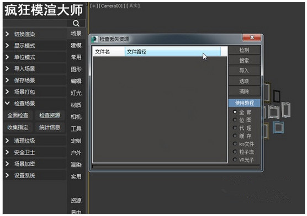The width and height of the screenshot is (307, 216).
Task: Expand the 安全卫士 section arrow
Action: point(7,152)
